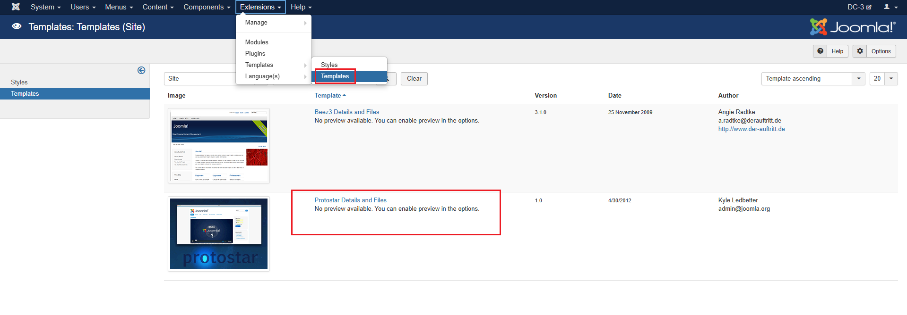Click Styles in the left sidebar

click(x=19, y=82)
